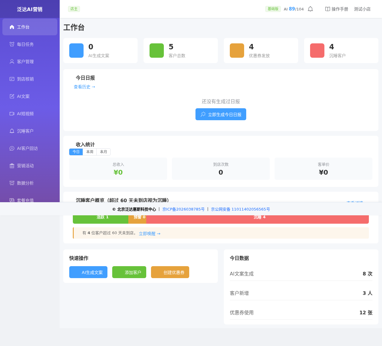The image size is (382, 346).
Task: Click the chat bubble icon for AI客户回访
Action: 12,148
